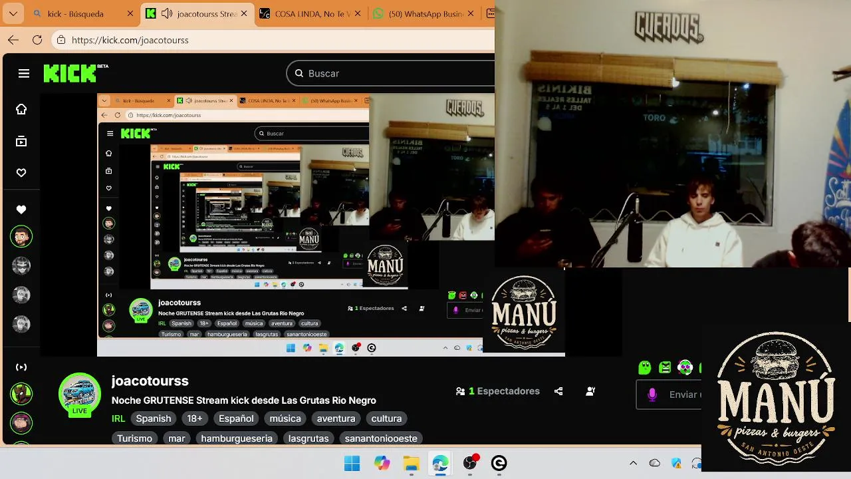Expand the system tray hidden icons
This screenshot has width=851, height=479.
pyautogui.click(x=633, y=463)
